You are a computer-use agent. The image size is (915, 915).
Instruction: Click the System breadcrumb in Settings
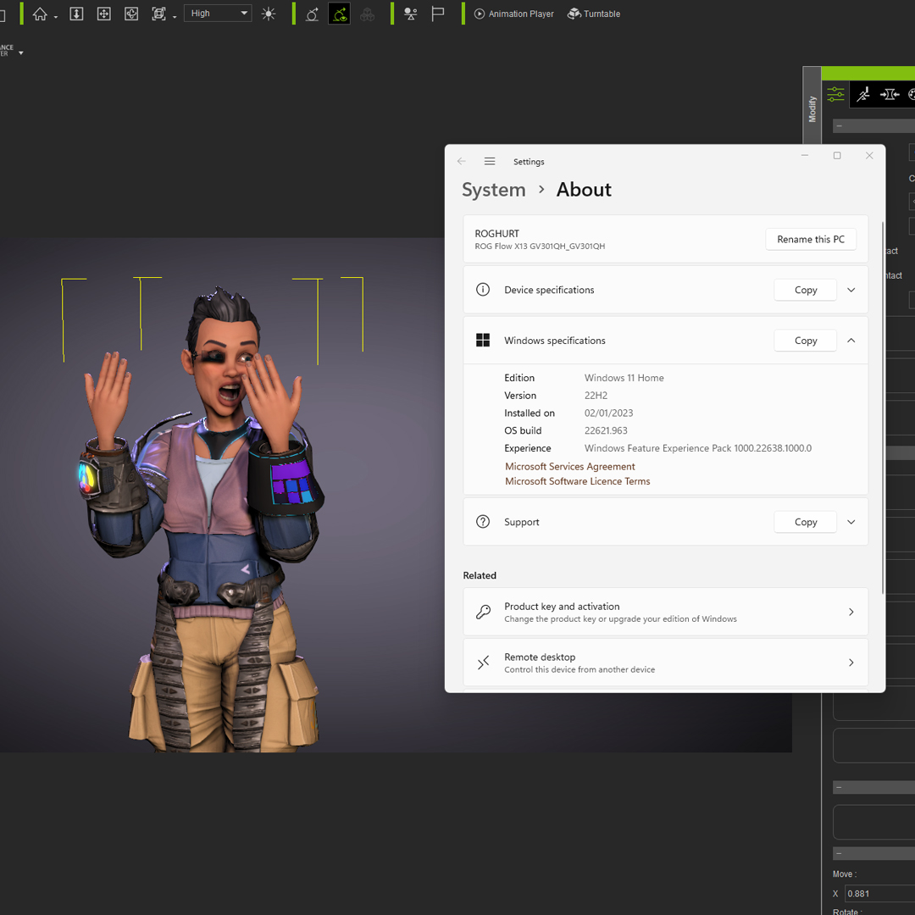click(494, 190)
